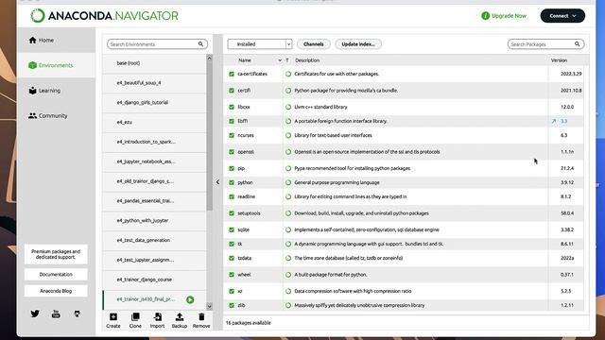Select the e4_python_with_jupyter environment
This screenshot has height=340, width=605.
point(154,220)
